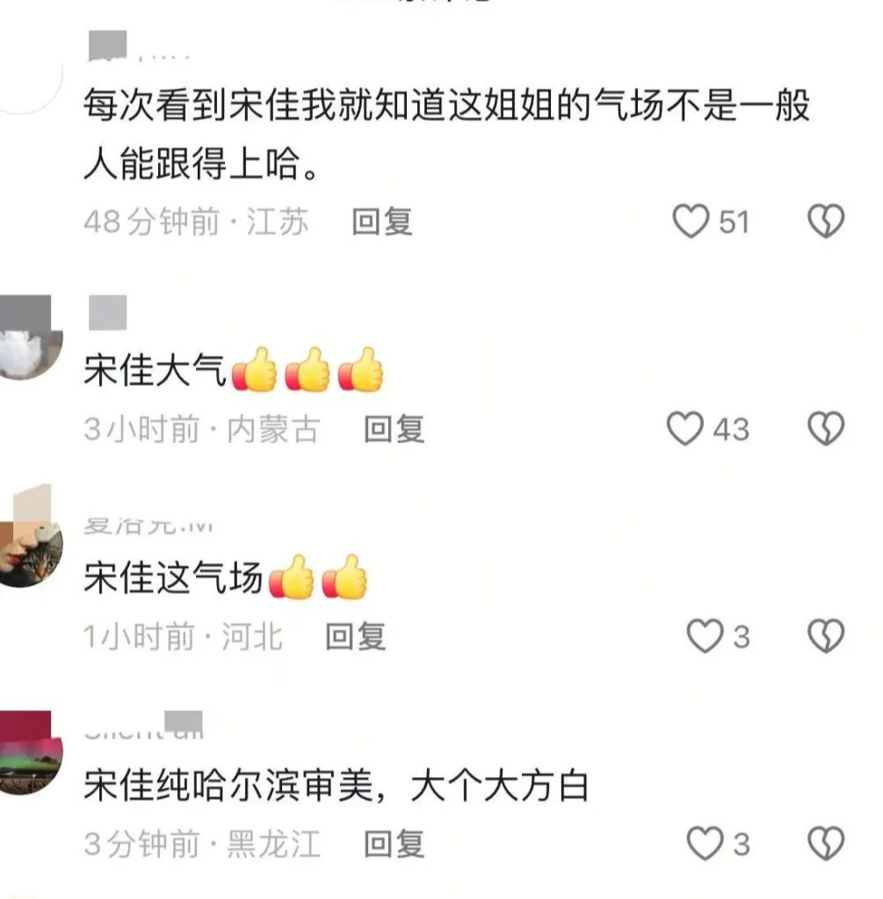The image size is (883, 899).
Task: Reply to the 48分钟前 江苏 comment
Action: [x=382, y=222]
